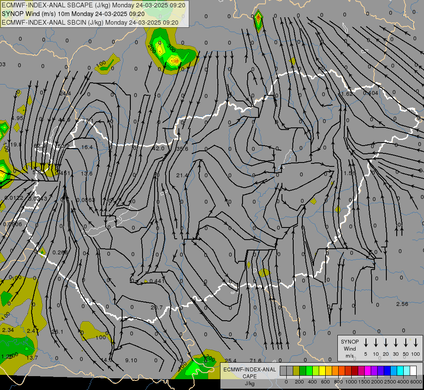424x390 pixels.
Task: Pick the gray swatch left of 0 tick
Action: point(283,371)
